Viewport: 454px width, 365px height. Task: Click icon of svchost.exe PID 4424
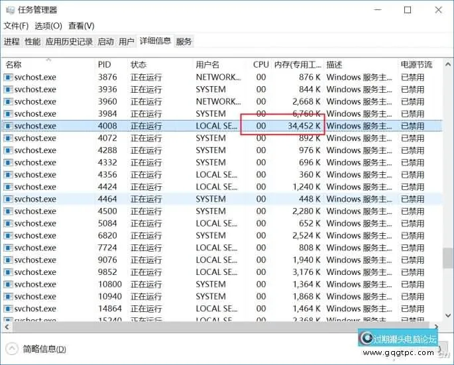[x=8, y=187]
